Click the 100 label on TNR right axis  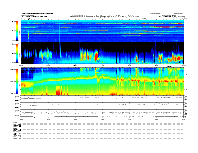tap(186, 74)
